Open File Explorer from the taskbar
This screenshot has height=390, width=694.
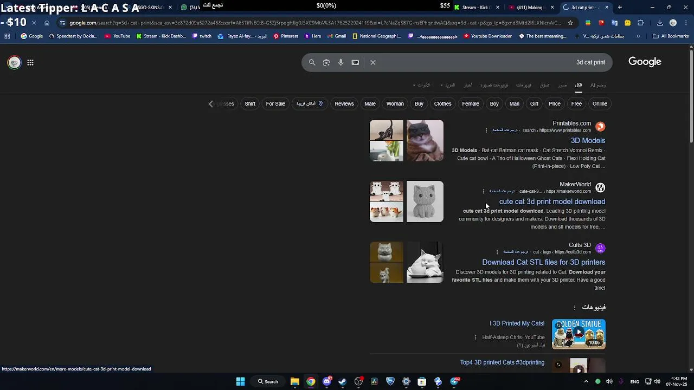click(x=294, y=381)
